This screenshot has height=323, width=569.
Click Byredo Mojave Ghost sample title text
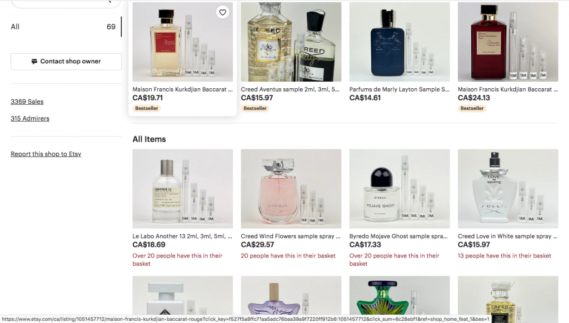pos(398,236)
